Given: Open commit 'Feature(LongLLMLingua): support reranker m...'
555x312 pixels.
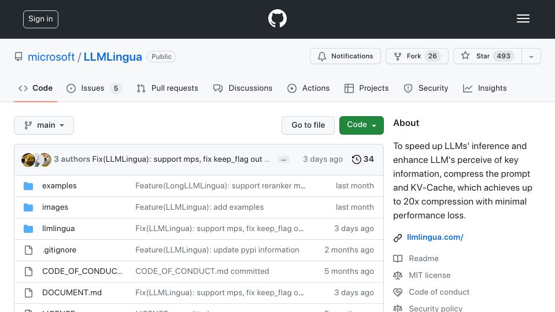Looking at the screenshot, I should (x=220, y=186).
